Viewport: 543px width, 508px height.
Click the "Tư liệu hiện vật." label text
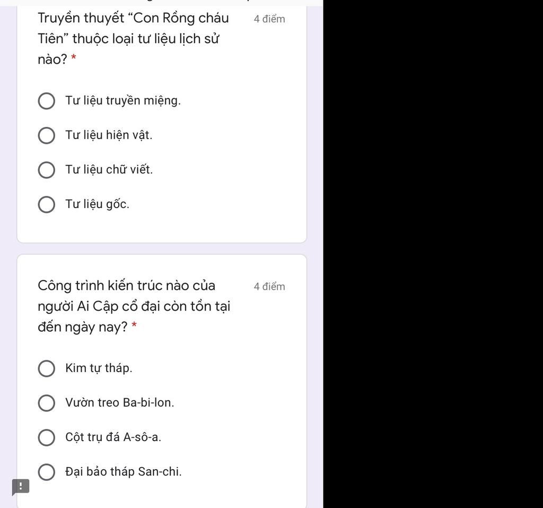tap(109, 135)
